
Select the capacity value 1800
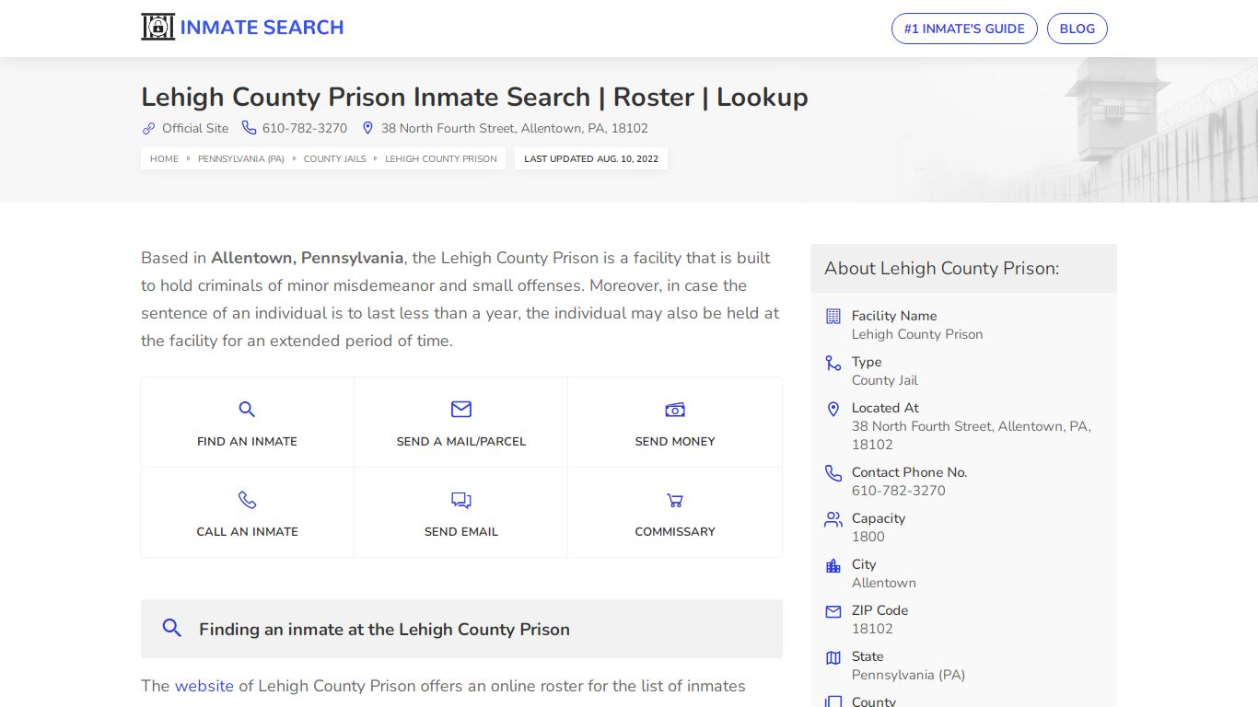click(x=868, y=537)
